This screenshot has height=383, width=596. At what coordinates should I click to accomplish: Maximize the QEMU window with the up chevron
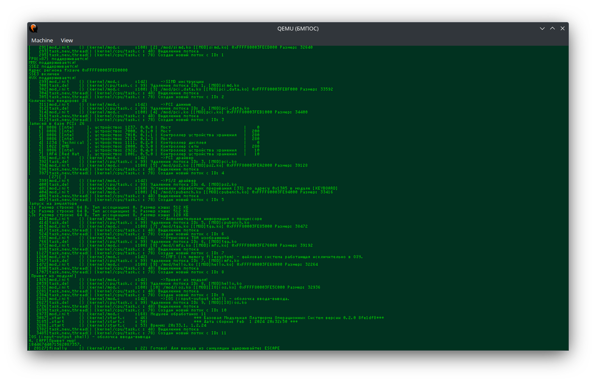click(552, 28)
